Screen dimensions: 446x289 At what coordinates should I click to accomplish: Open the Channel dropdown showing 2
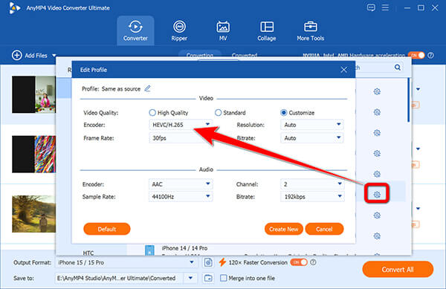[312, 184]
